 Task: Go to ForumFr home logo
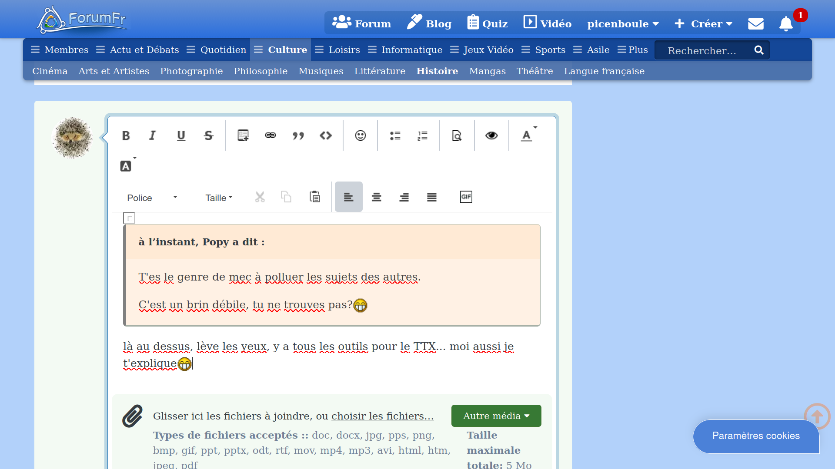click(x=82, y=20)
